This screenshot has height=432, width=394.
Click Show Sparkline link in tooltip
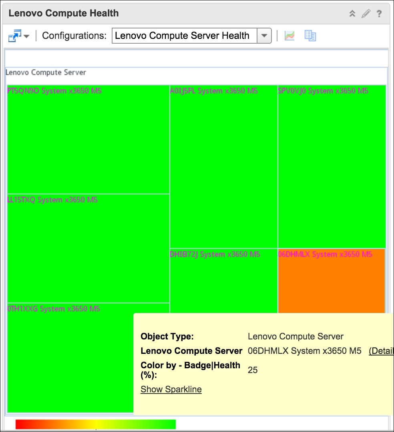click(x=171, y=389)
